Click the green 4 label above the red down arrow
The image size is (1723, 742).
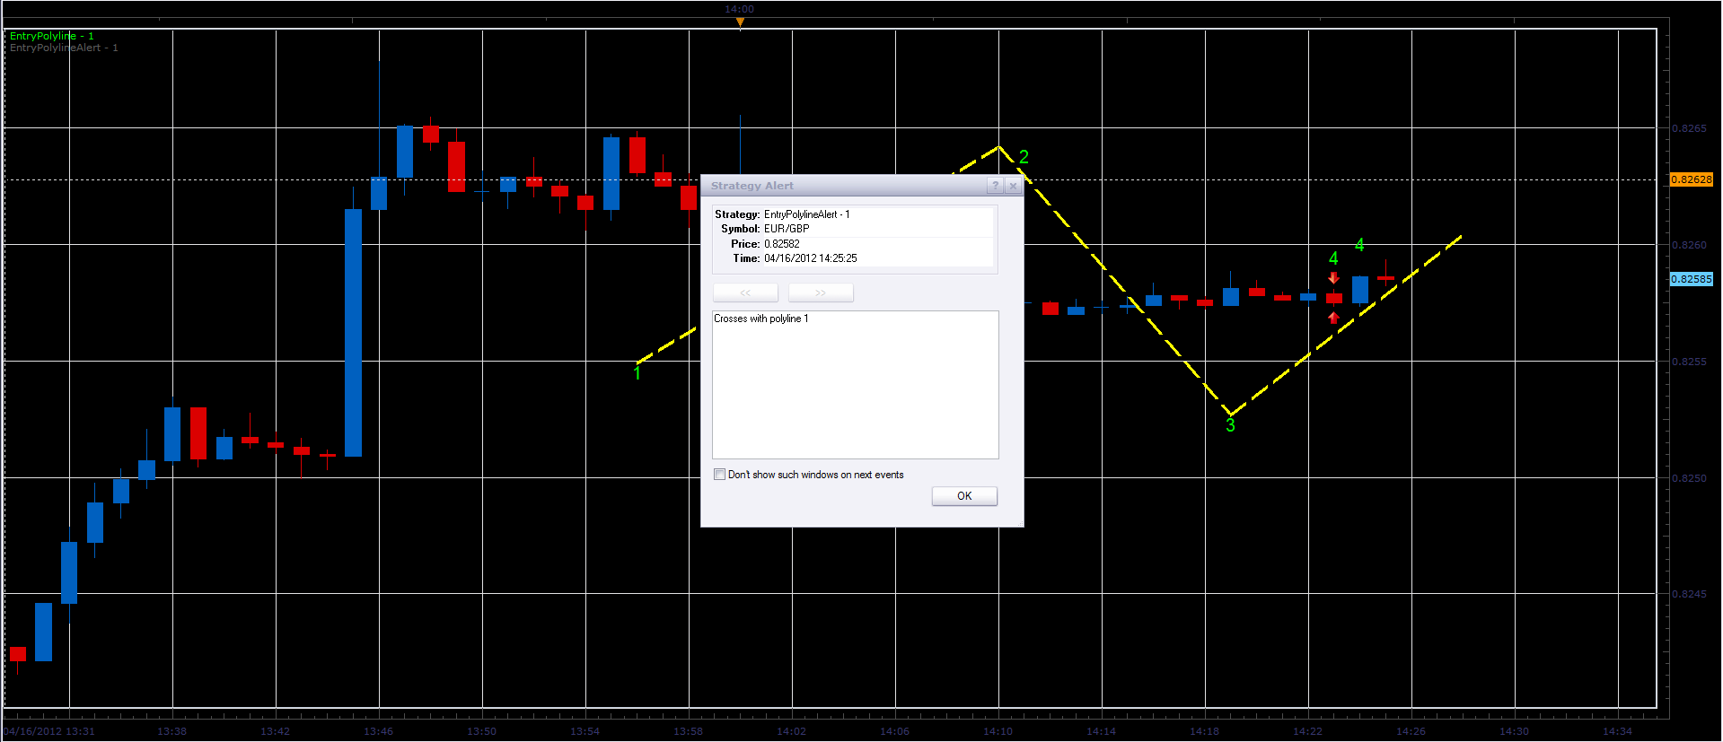(x=1333, y=258)
